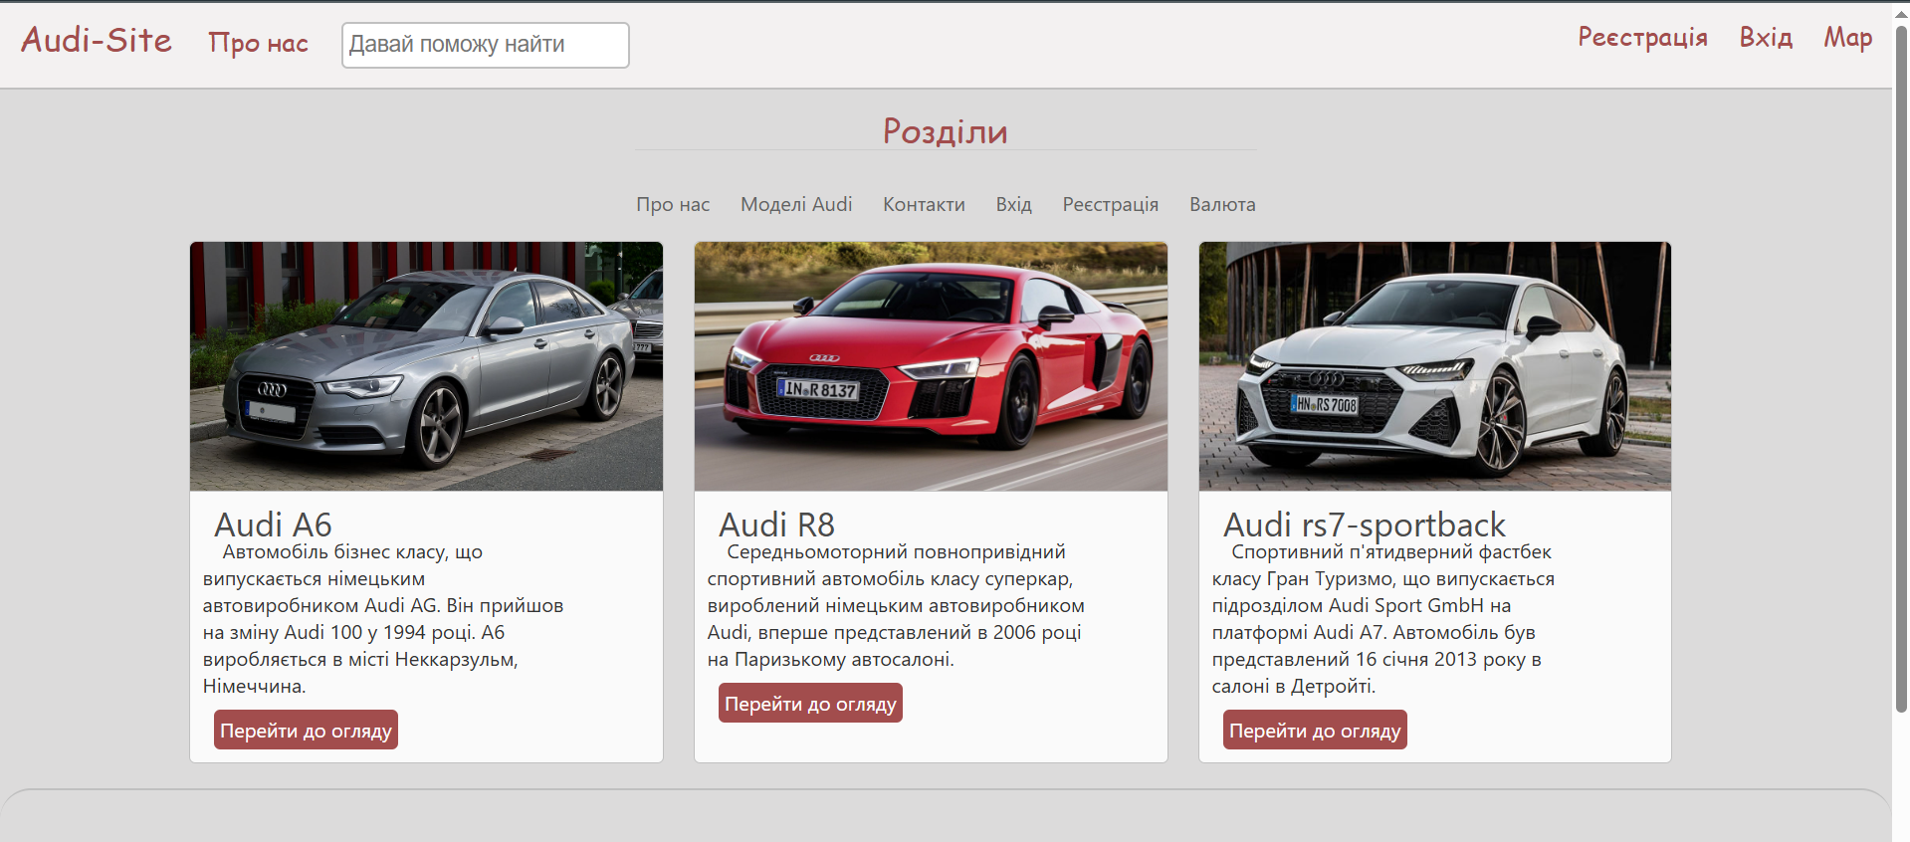The height and width of the screenshot is (842, 1910).
Task: Click the white Audi rs7-sportback photo
Action: [x=1435, y=366]
